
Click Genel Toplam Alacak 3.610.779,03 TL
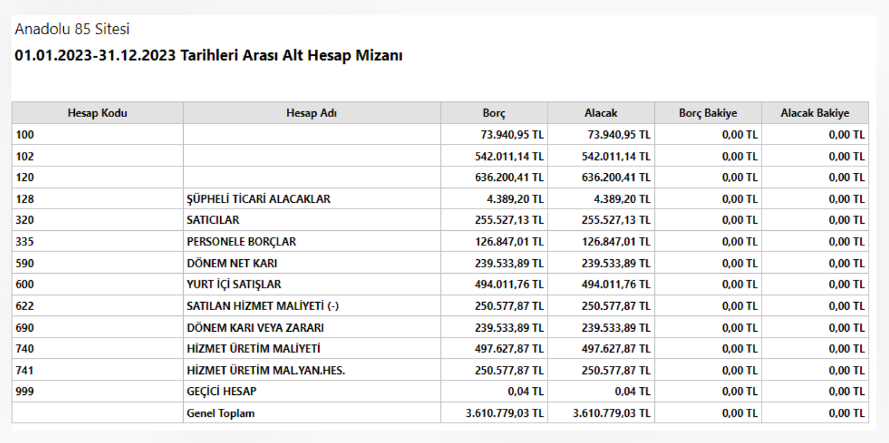[611, 413]
